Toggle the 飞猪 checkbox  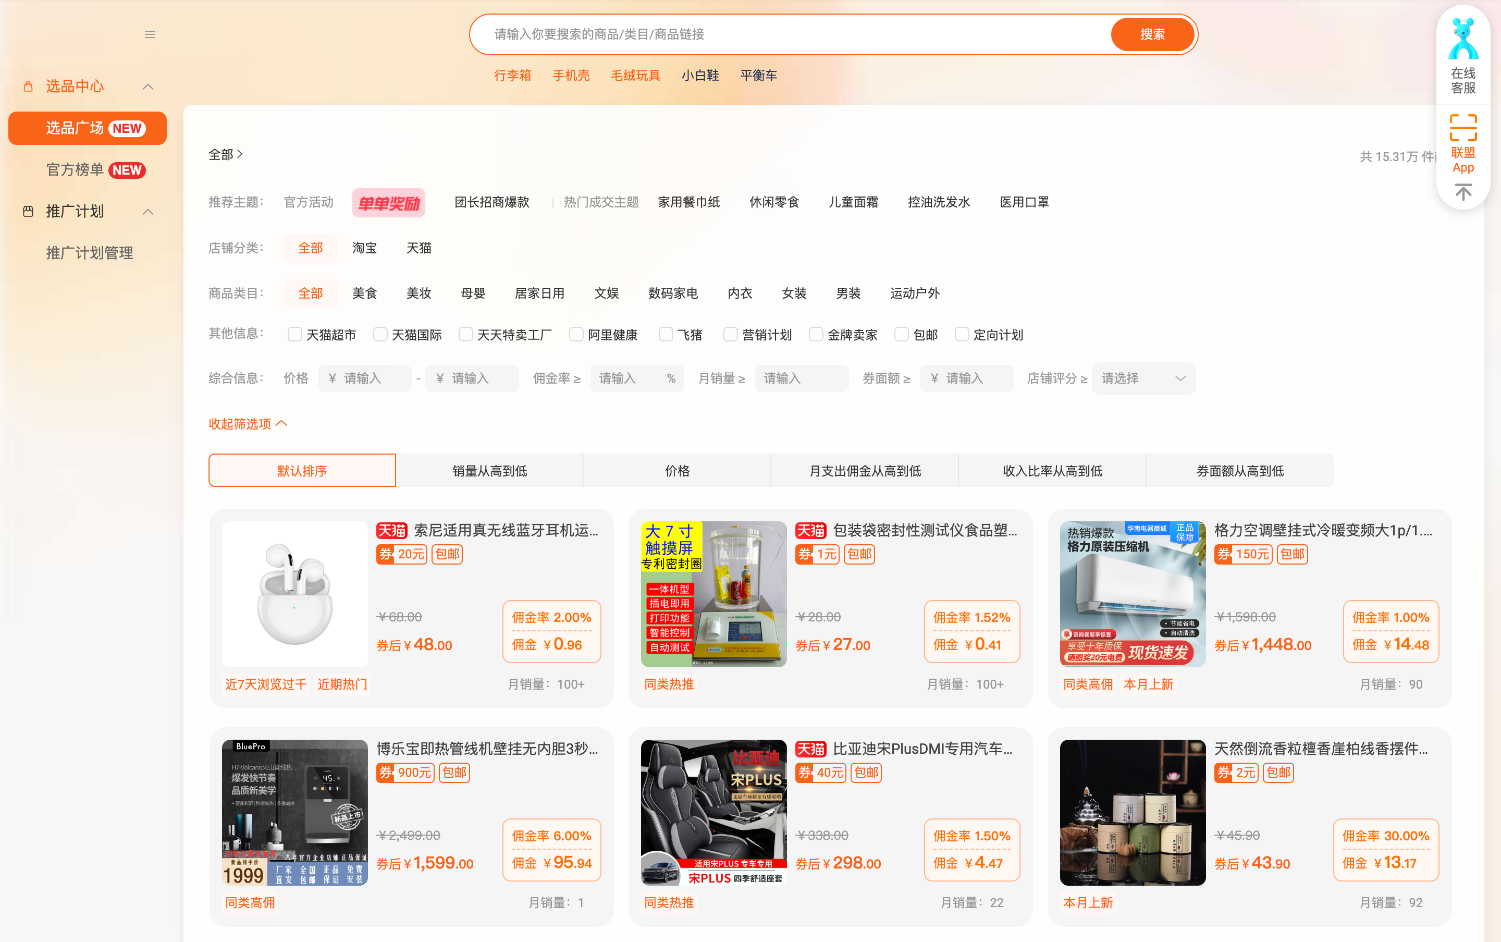pos(666,335)
